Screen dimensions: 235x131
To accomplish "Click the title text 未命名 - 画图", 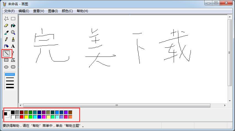I will click(x=18, y=4).
